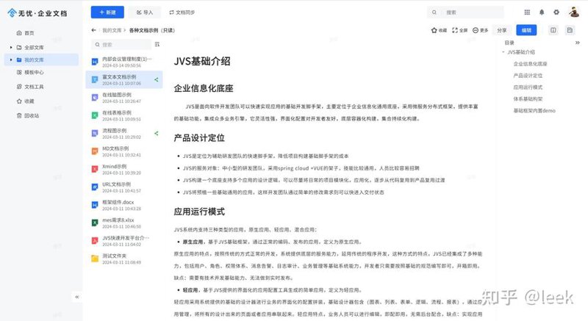Jump to 基础框架内置demo in outline
This screenshot has width=588, height=321.
tap(534, 111)
